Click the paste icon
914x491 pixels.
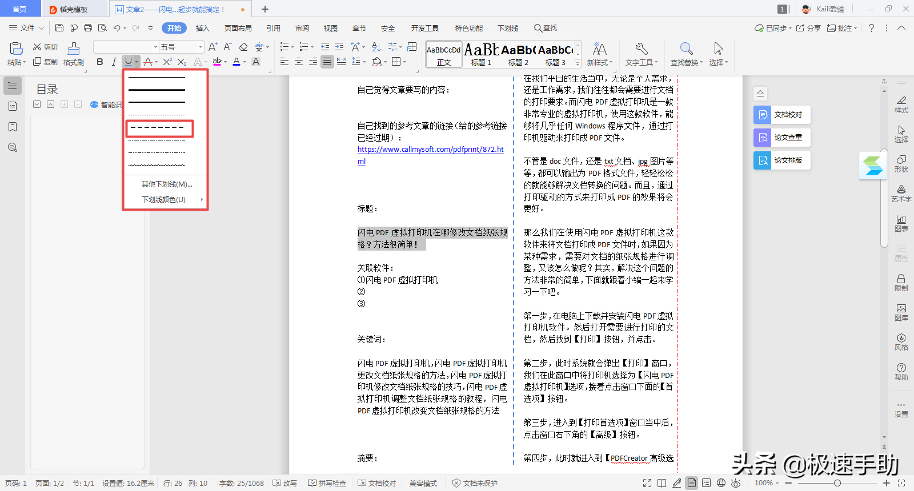[16, 49]
